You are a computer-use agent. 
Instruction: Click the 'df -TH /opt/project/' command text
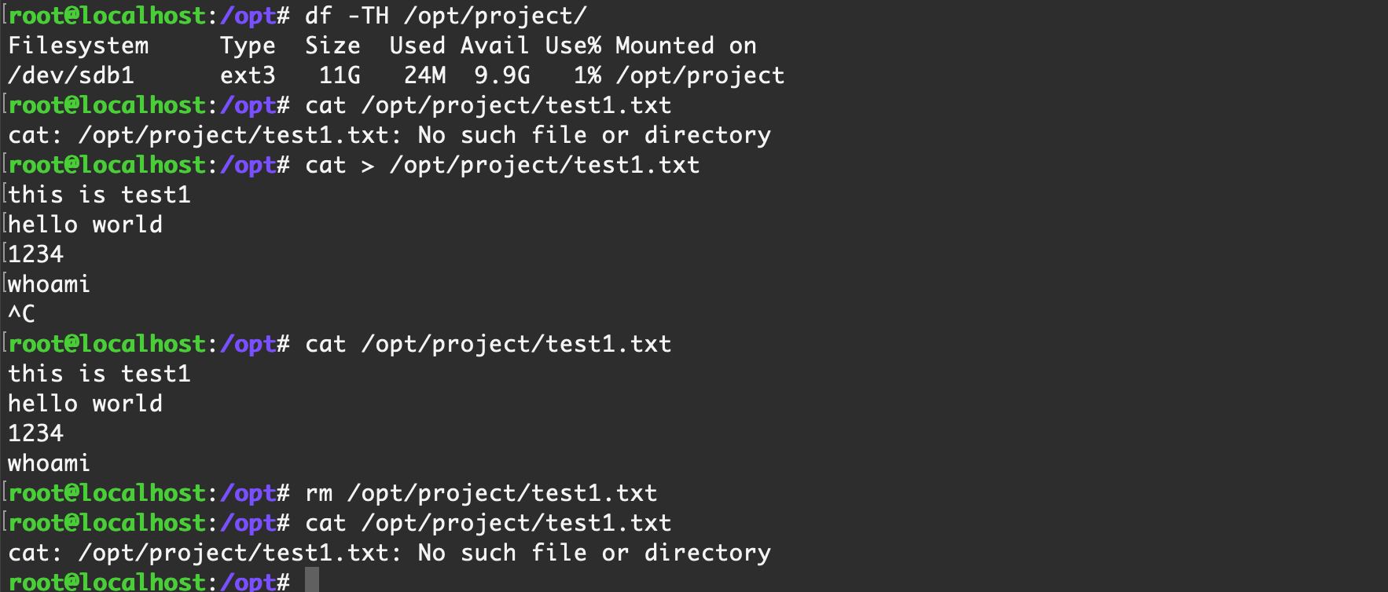pyautogui.click(x=445, y=16)
